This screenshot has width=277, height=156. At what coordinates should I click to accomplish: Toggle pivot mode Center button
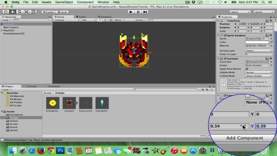[48, 12]
